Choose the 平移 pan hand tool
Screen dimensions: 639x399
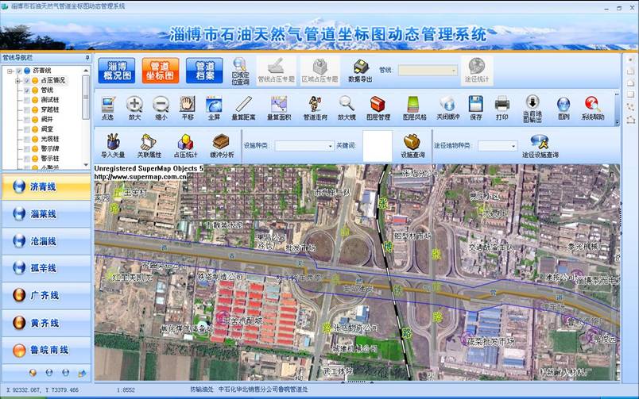[x=188, y=108]
